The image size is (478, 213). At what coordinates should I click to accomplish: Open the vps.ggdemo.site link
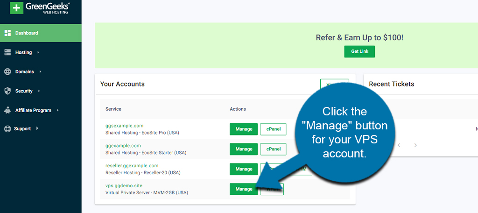[x=124, y=185]
